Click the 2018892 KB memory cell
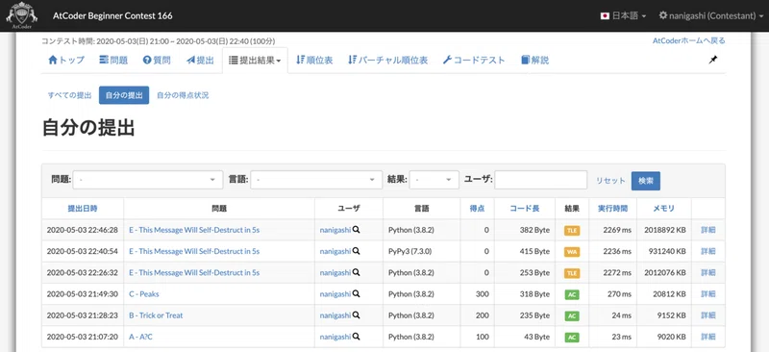Screen dimensions: 769x352 click(664, 230)
